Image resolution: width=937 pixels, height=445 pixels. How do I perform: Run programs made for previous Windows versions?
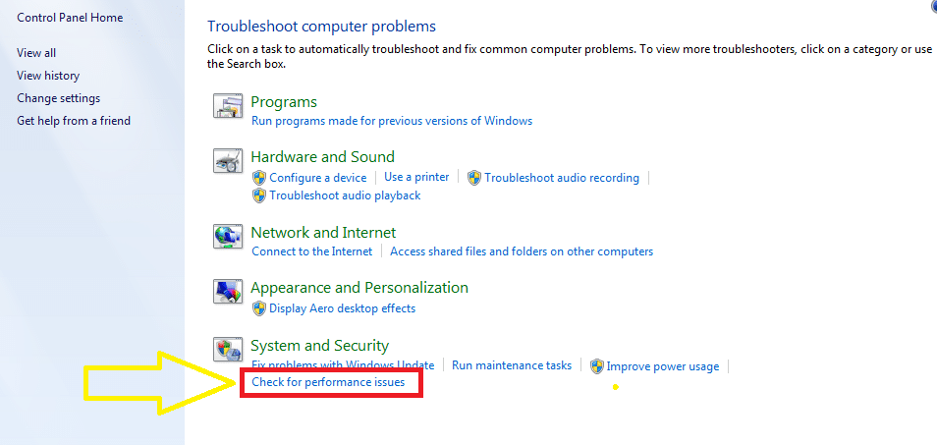click(x=392, y=121)
